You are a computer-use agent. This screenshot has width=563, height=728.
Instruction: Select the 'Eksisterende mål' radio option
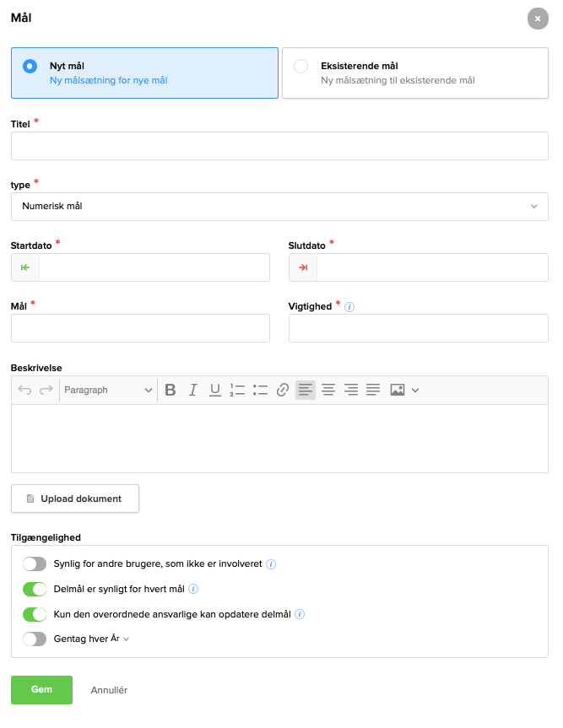click(301, 66)
